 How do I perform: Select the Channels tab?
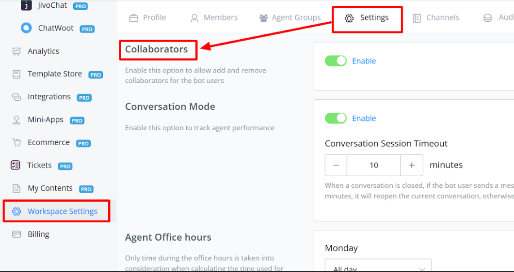436,18
